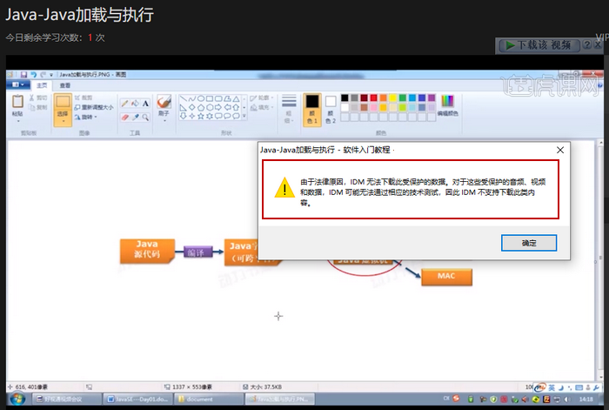Pick the green swatch in the palette
This screenshot has height=410, width=609.
pos(402,97)
